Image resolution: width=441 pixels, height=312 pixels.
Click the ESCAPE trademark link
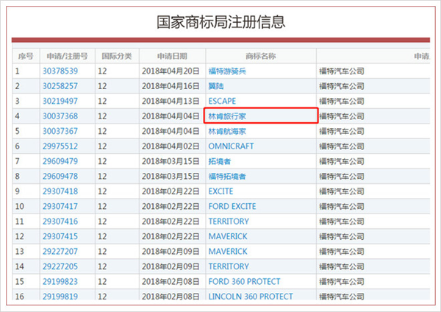pyautogui.click(x=222, y=101)
